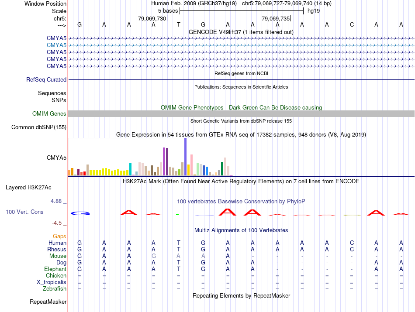Click the T in the Human alignment row
415x312 pixels.
(179, 243)
